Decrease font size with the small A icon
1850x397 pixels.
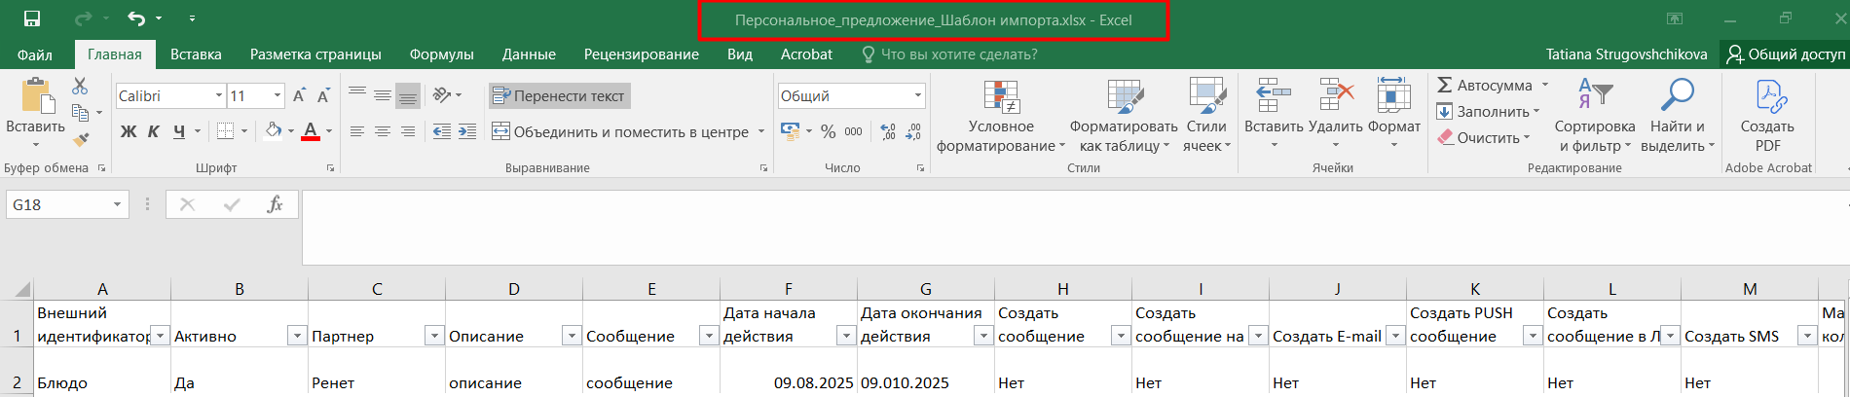point(323,95)
